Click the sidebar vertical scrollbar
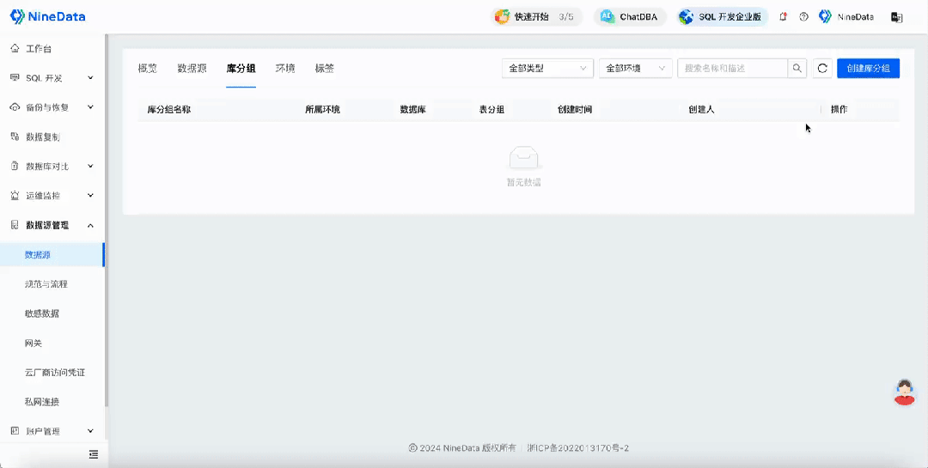 [x=107, y=220]
